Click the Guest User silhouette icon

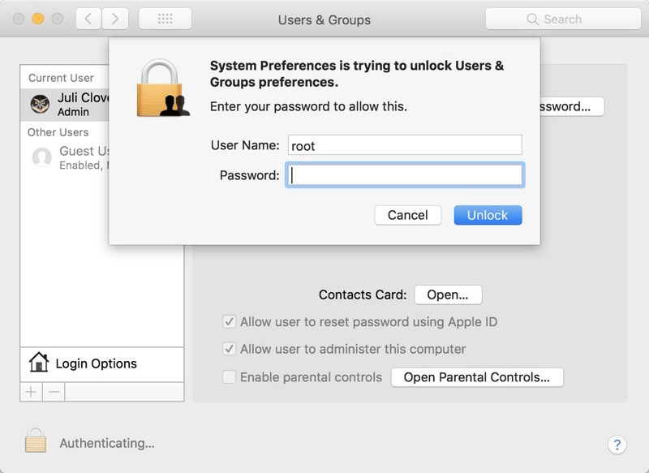point(41,155)
